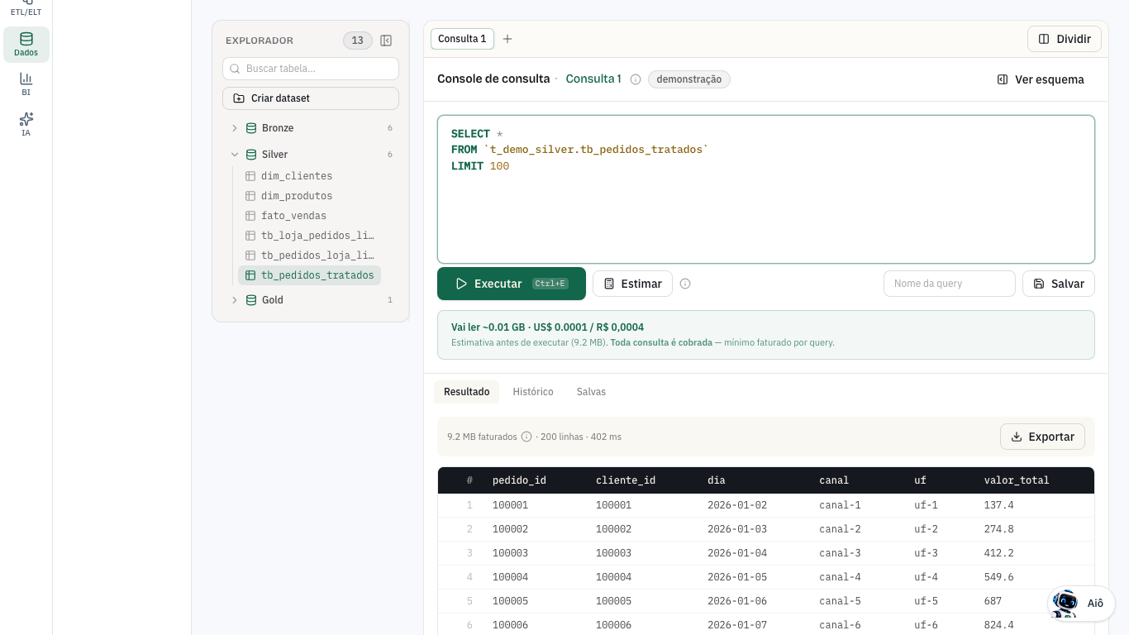This screenshot has width=1129, height=635.
Task: Click the demonstração badge
Action: pyautogui.click(x=689, y=79)
